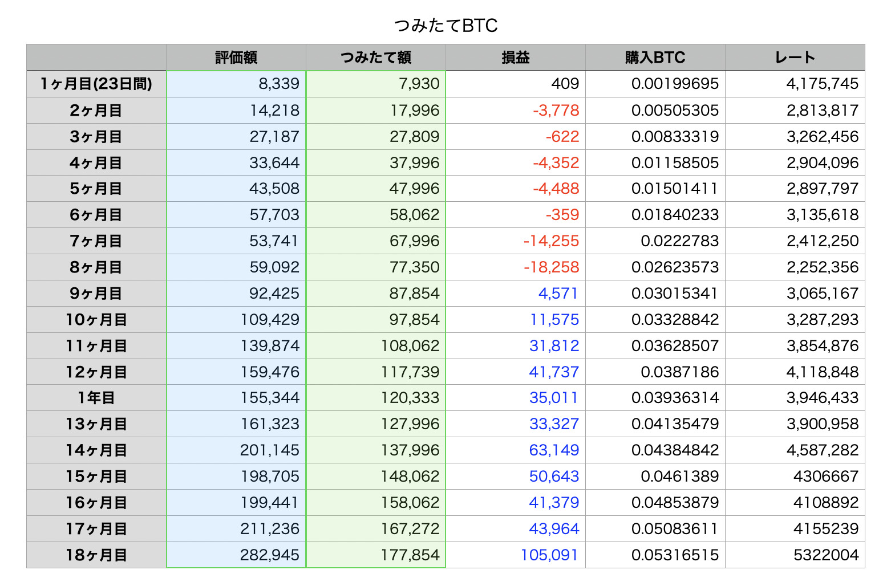Select the 損益 column header

[516, 58]
